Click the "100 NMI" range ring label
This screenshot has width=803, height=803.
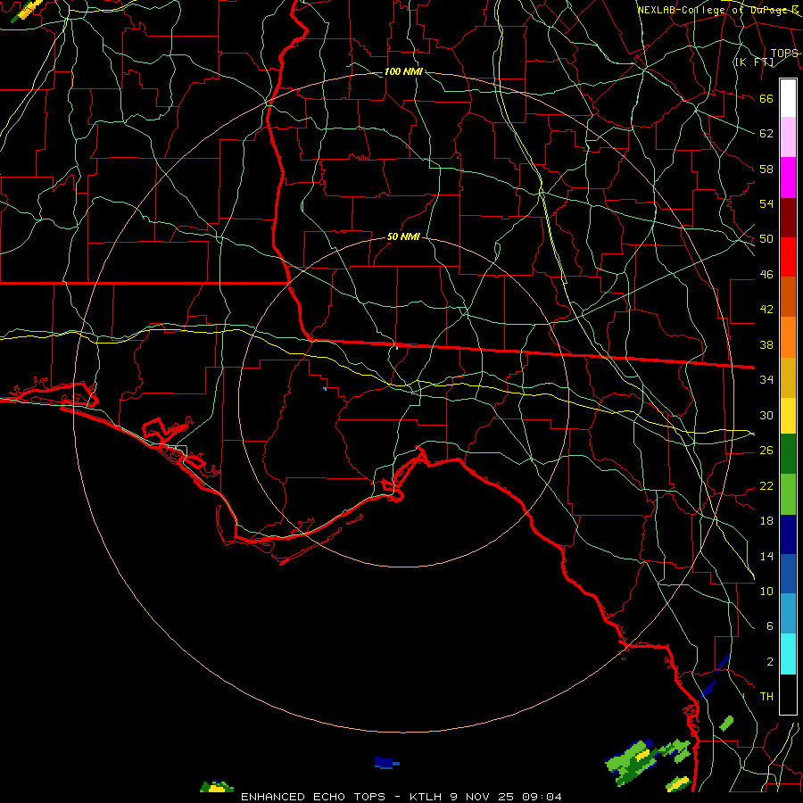click(403, 71)
